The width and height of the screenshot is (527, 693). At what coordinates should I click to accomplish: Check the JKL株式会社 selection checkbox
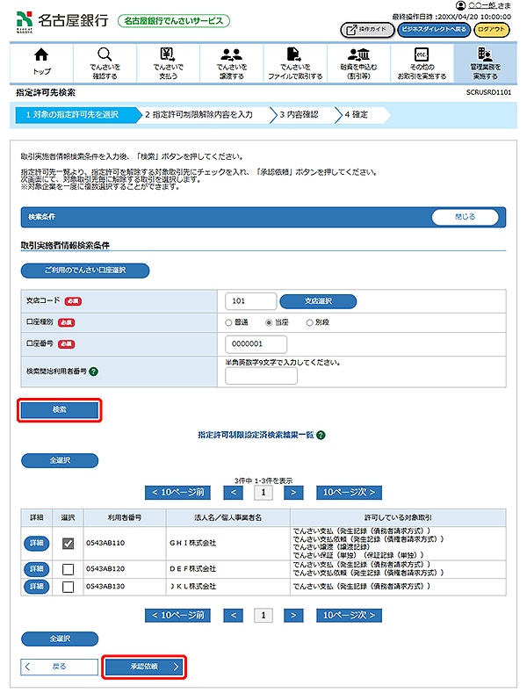pyautogui.click(x=68, y=586)
